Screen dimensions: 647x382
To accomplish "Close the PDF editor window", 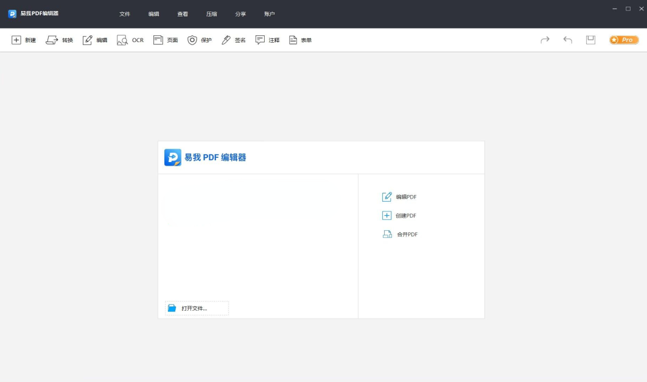I will 642,9.
